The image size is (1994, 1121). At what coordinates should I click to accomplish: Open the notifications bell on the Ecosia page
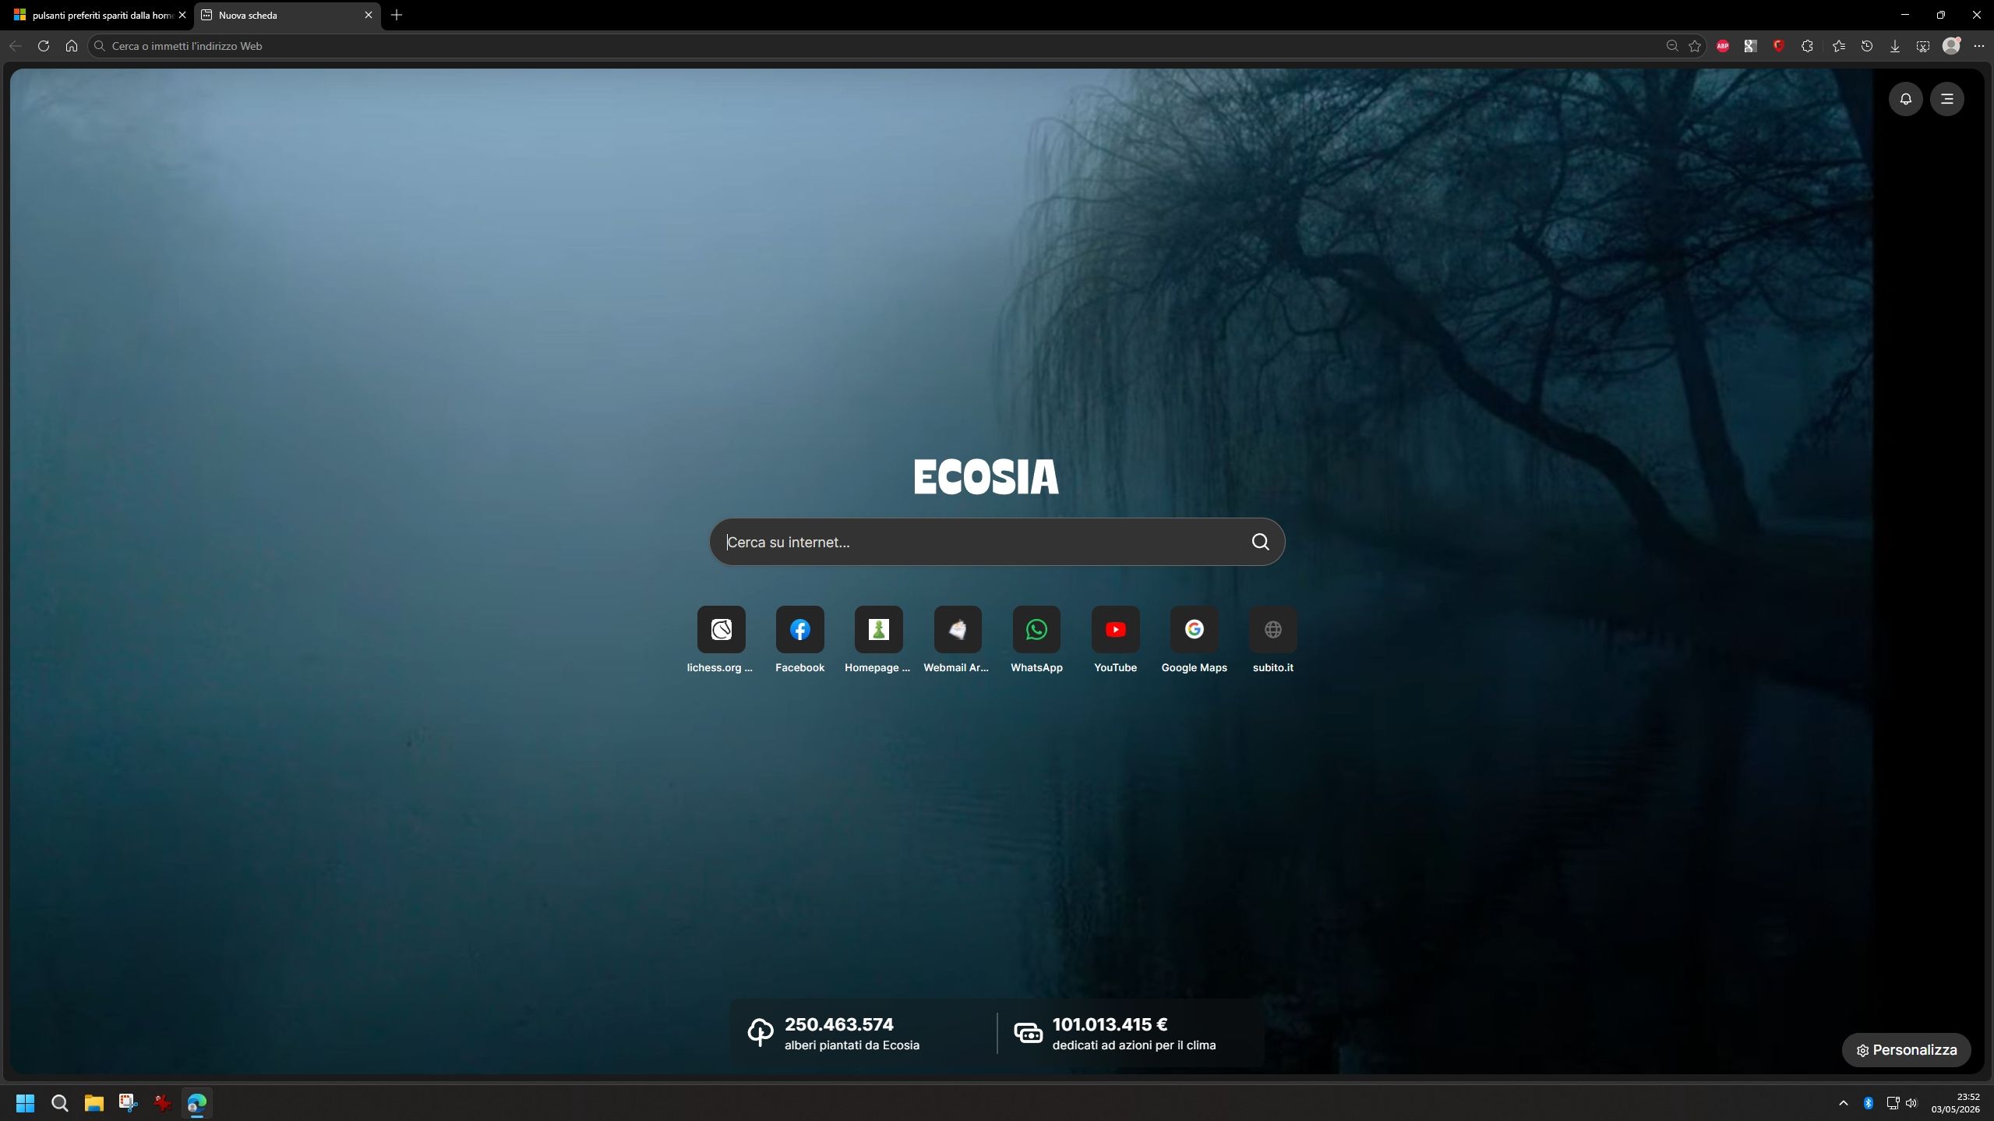coord(1905,99)
